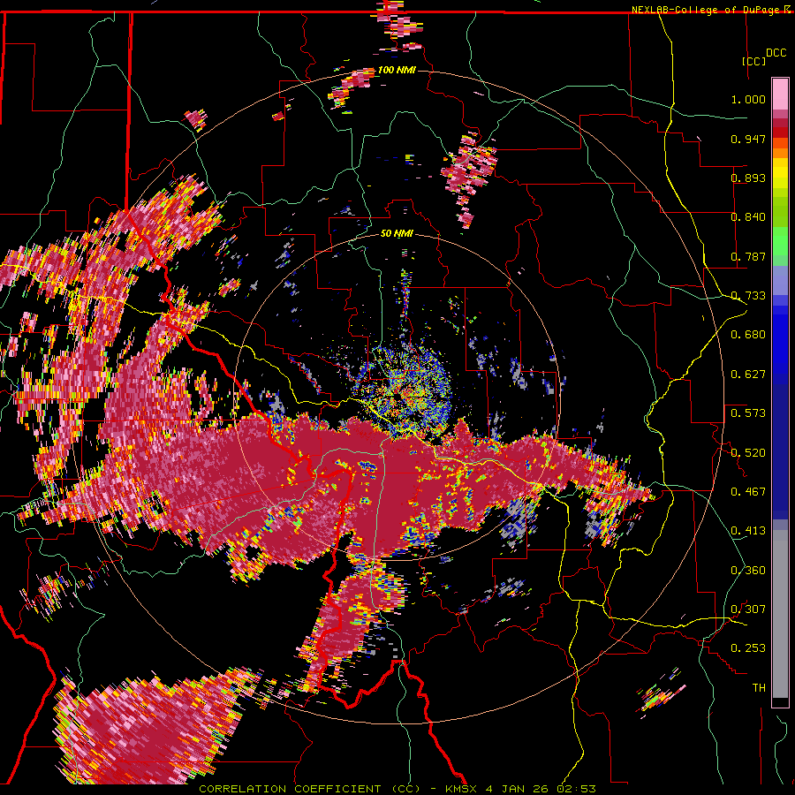Click the CORRELATION COEFFICIENT (CC) caption text
Image resolution: width=795 pixels, height=795 pixels.
310,789
